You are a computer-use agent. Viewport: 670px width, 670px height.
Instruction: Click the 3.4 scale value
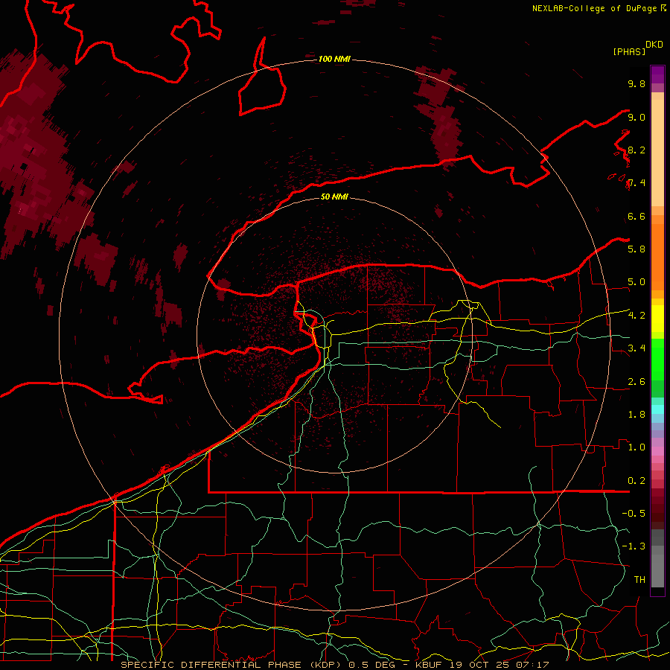[x=636, y=348]
